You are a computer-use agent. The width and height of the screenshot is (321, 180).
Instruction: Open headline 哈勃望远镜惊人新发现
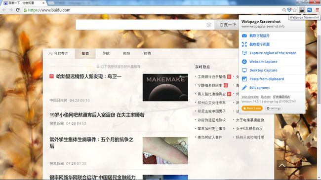(88, 76)
